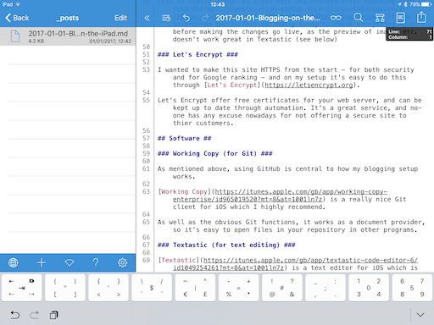This screenshot has height=325, width=434.
Task: Tap the minus equals plus key
Action: pos(239,288)
